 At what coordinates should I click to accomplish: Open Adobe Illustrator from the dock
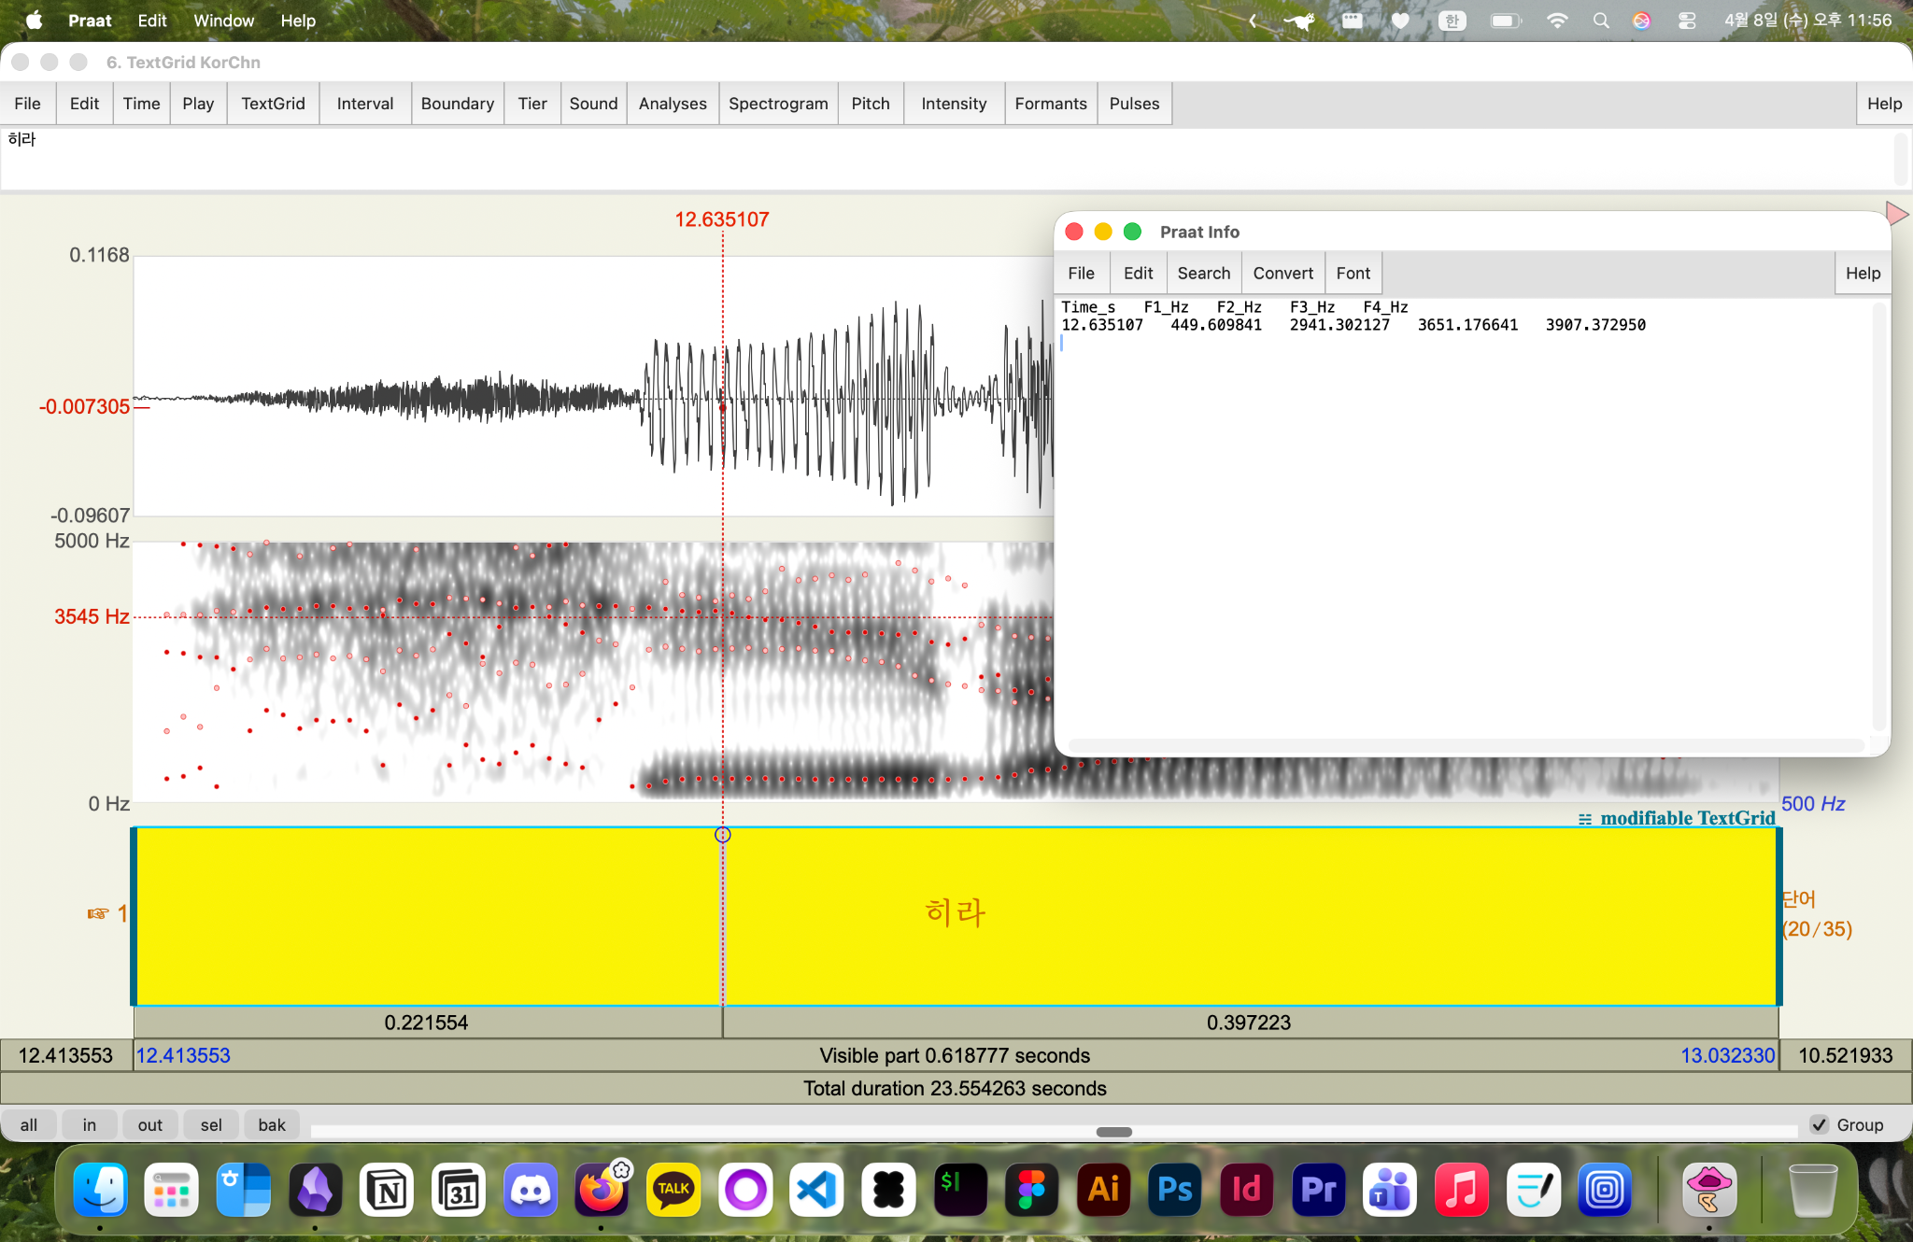1103,1189
